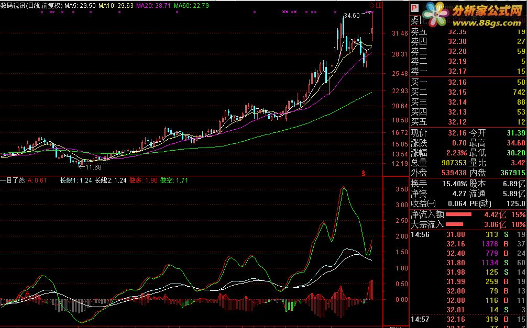527x328 pixels.
Task: Click the 涨幅 value 2.23%
Action: click(456, 153)
